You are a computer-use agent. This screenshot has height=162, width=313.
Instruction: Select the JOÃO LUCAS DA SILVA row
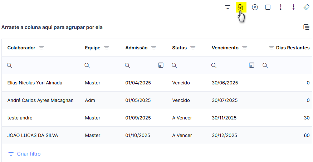(x=157, y=136)
